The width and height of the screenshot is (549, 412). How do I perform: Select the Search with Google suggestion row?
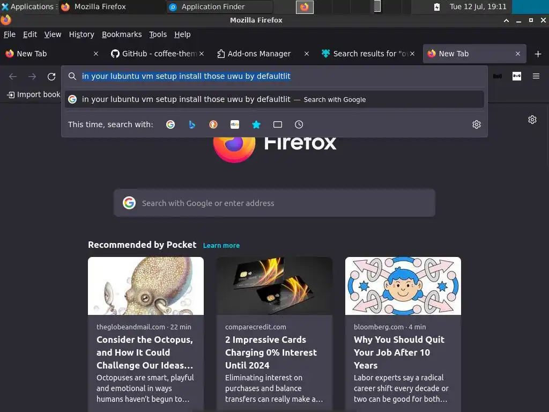[274, 99]
